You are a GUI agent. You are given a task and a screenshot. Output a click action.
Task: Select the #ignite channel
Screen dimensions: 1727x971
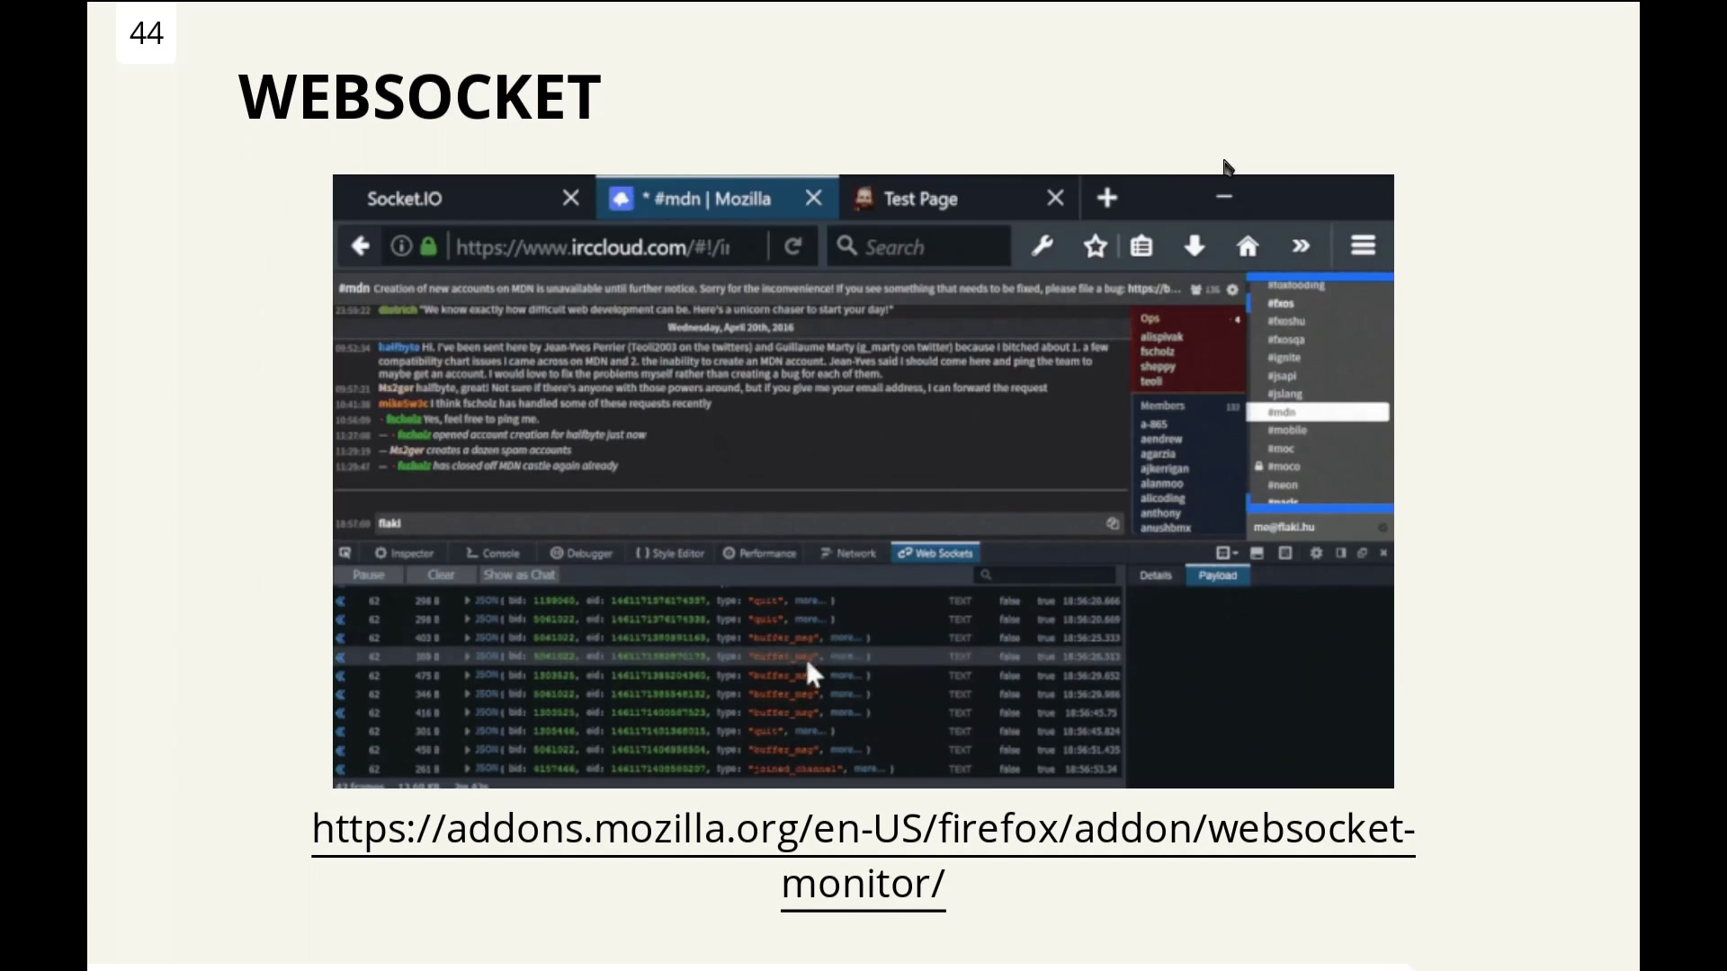[x=1284, y=358]
